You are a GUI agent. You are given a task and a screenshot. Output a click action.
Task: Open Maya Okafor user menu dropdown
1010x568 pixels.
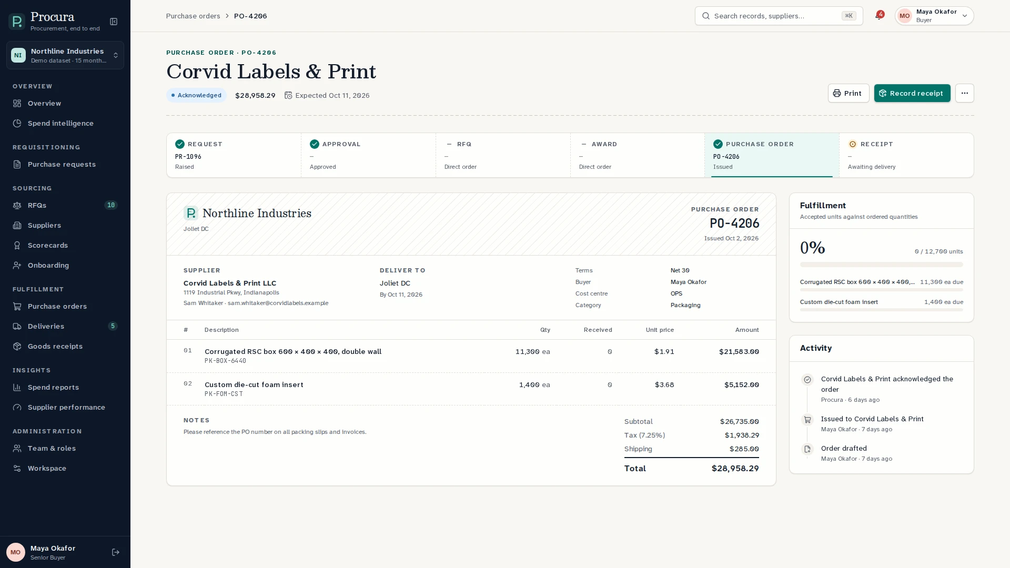(934, 16)
